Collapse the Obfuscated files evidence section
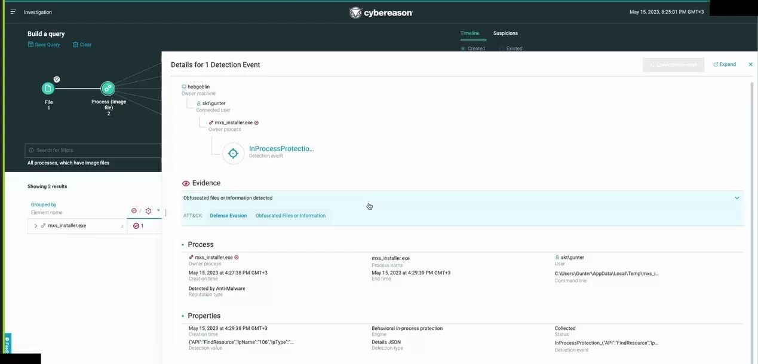The width and height of the screenshot is (758, 364). pos(736,198)
